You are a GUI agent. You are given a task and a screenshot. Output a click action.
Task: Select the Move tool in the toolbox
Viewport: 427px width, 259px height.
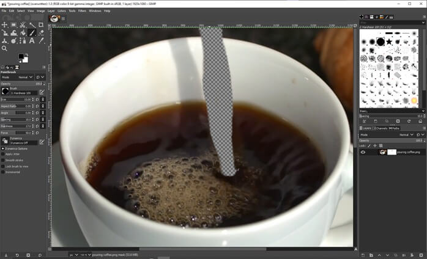click(4, 25)
